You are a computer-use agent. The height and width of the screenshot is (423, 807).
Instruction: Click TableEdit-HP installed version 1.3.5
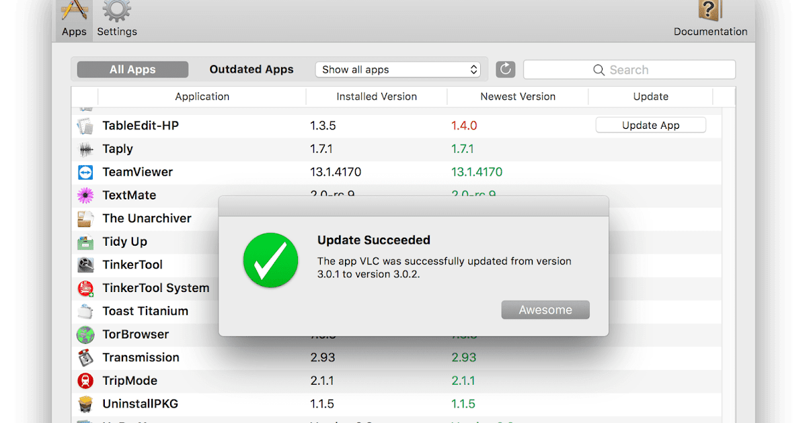[x=323, y=126]
